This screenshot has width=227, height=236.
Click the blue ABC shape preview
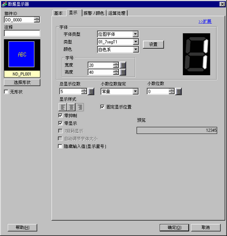(21, 54)
